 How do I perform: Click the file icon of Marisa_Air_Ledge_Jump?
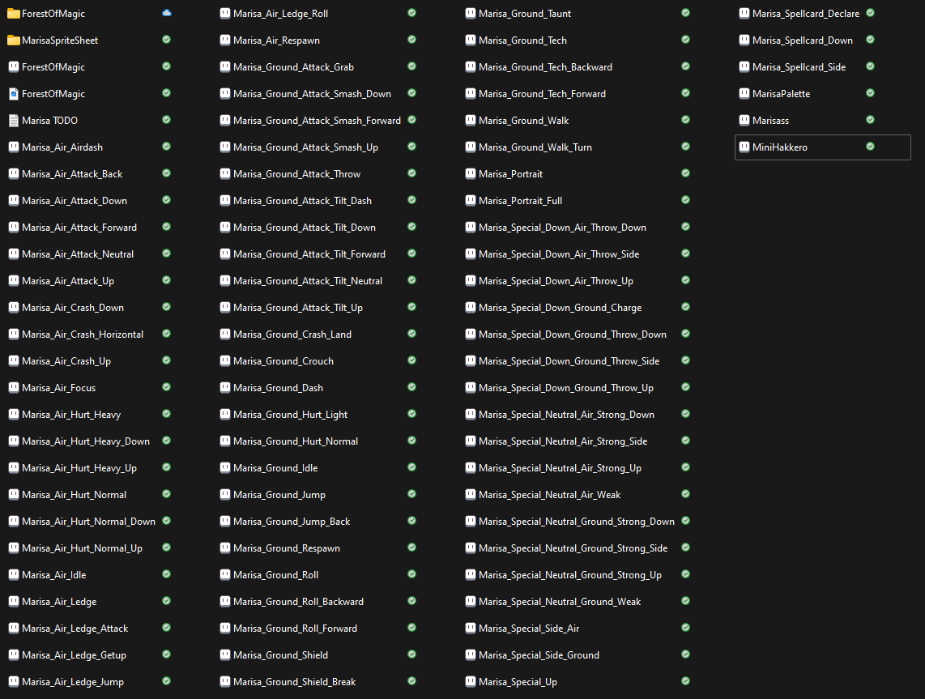pyautogui.click(x=14, y=682)
